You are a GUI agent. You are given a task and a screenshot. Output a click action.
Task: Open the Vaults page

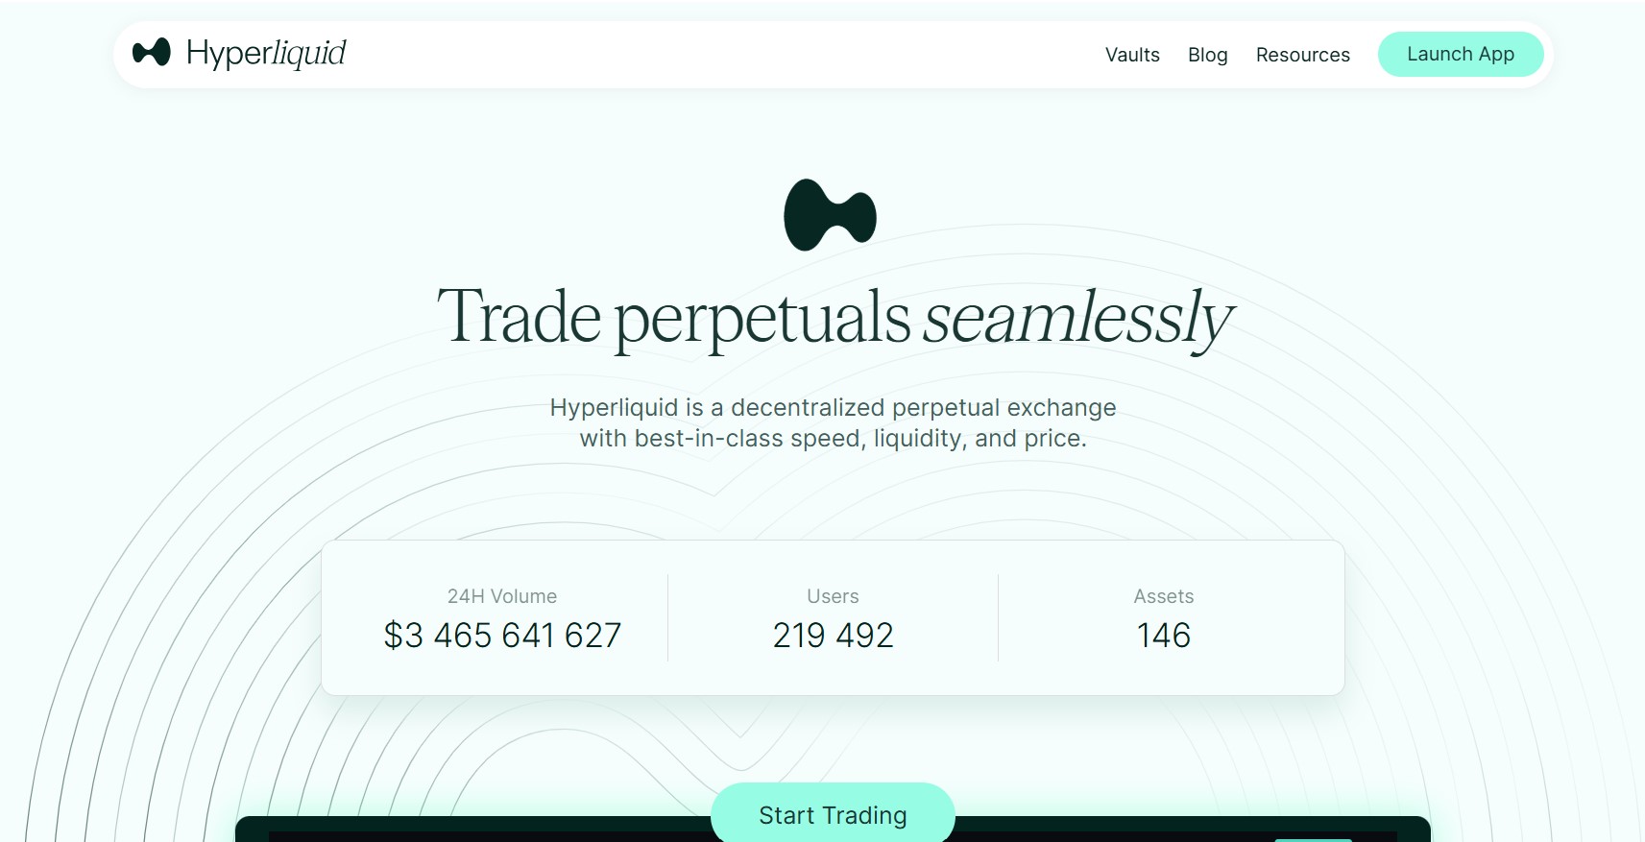click(1132, 55)
